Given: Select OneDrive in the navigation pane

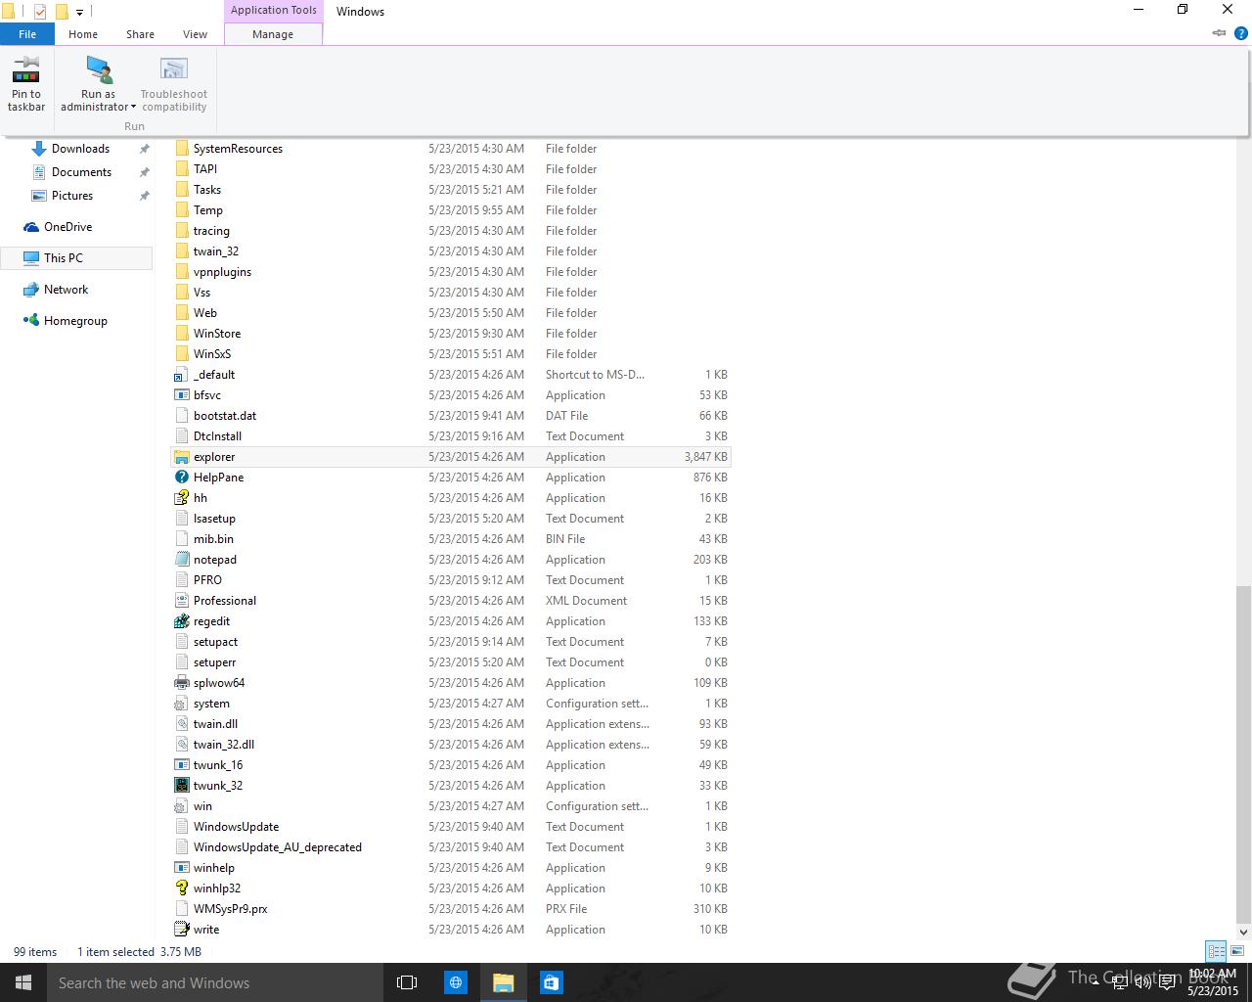Looking at the screenshot, I should (x=67, y=227).
